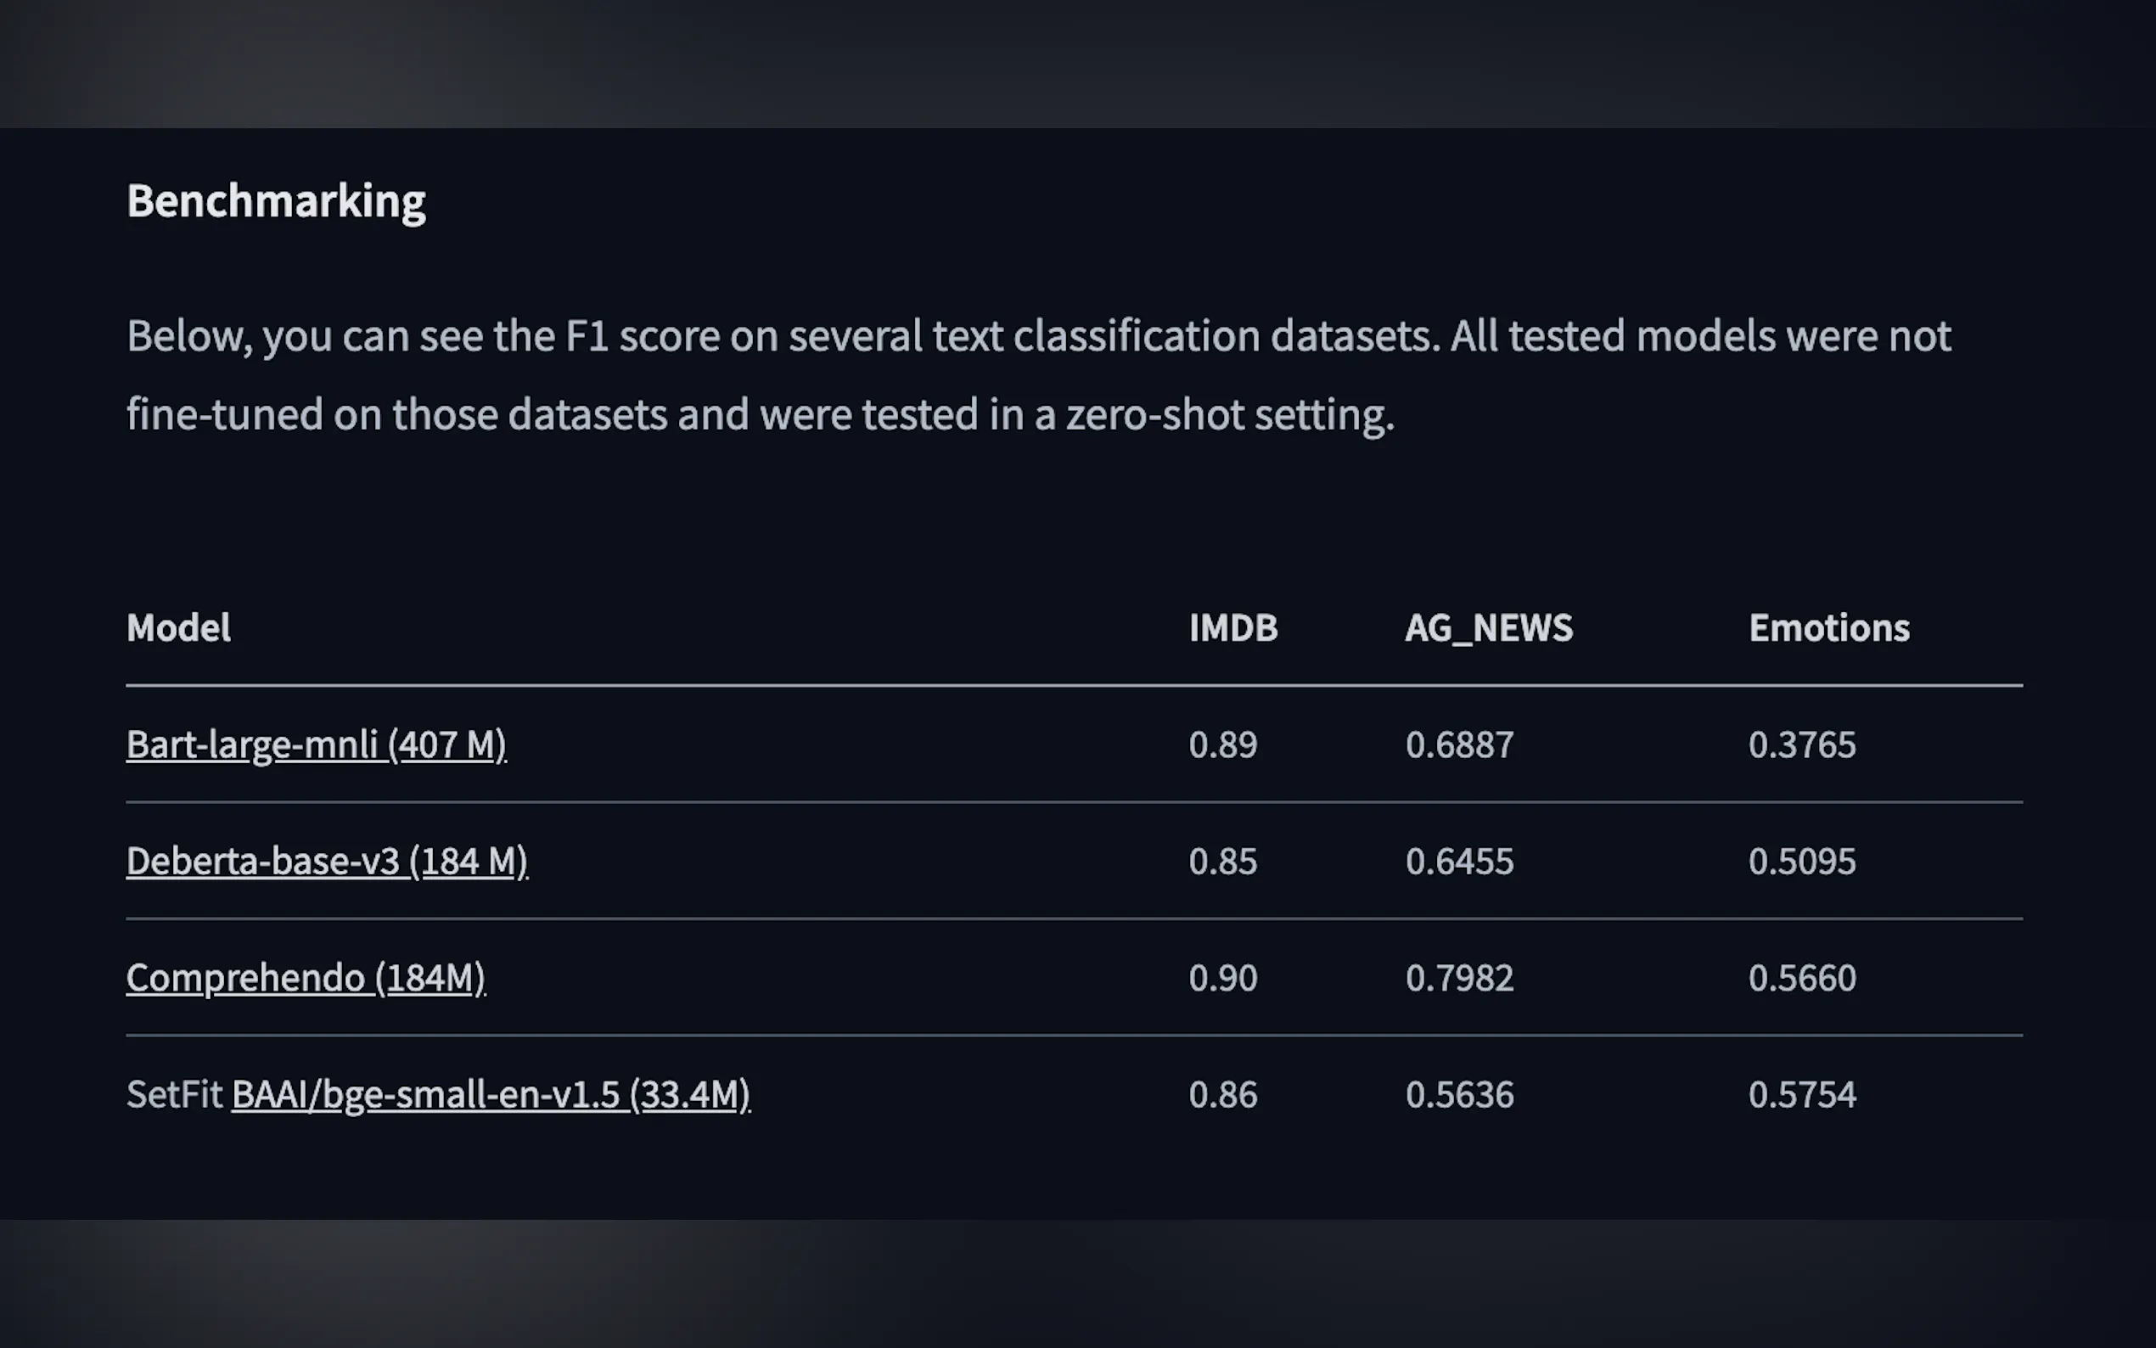Select Bart-large-mnli IMDB score 0.89

click(x=1223, y=744)
